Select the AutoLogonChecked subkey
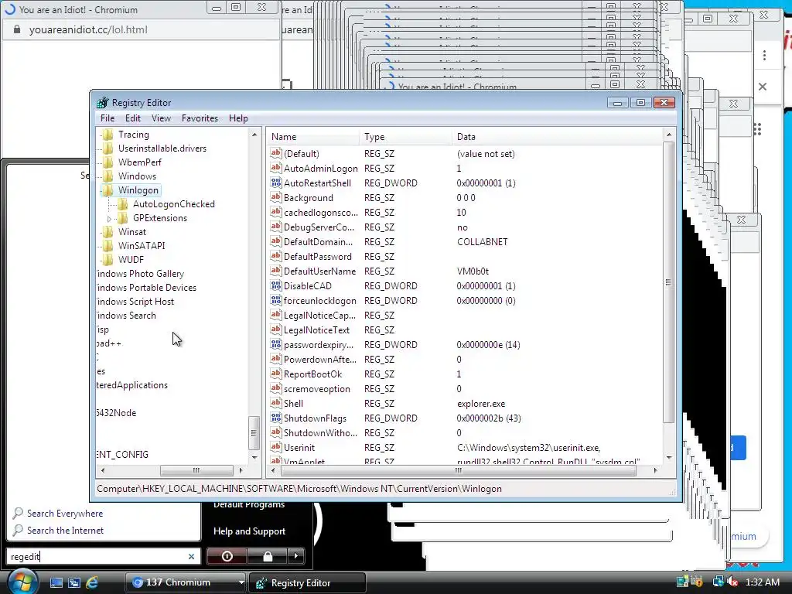This screenshot has width=792, height=594. coord(174,204)
